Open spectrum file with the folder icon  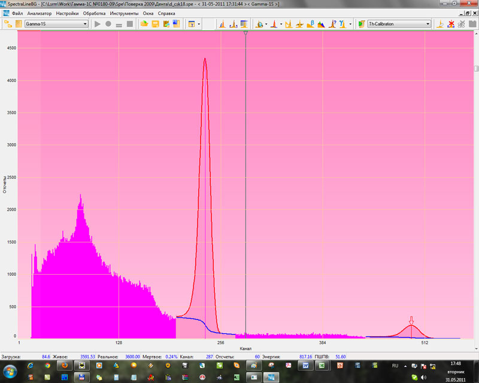144,24
